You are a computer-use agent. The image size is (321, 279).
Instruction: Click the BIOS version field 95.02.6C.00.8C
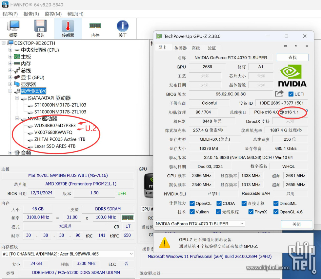coord(231,94)
